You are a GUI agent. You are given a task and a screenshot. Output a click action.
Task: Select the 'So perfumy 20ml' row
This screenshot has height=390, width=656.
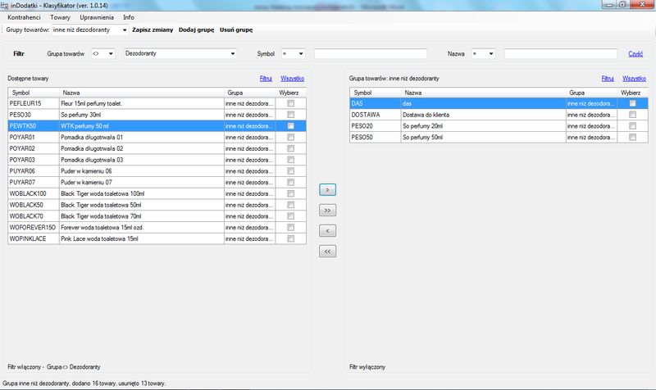[x=499, y=126]
